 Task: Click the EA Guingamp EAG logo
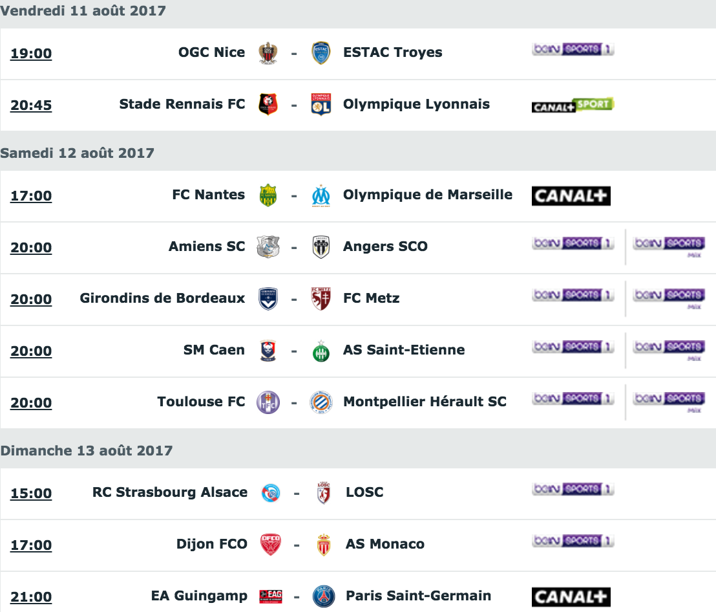[x=270, y=596]
